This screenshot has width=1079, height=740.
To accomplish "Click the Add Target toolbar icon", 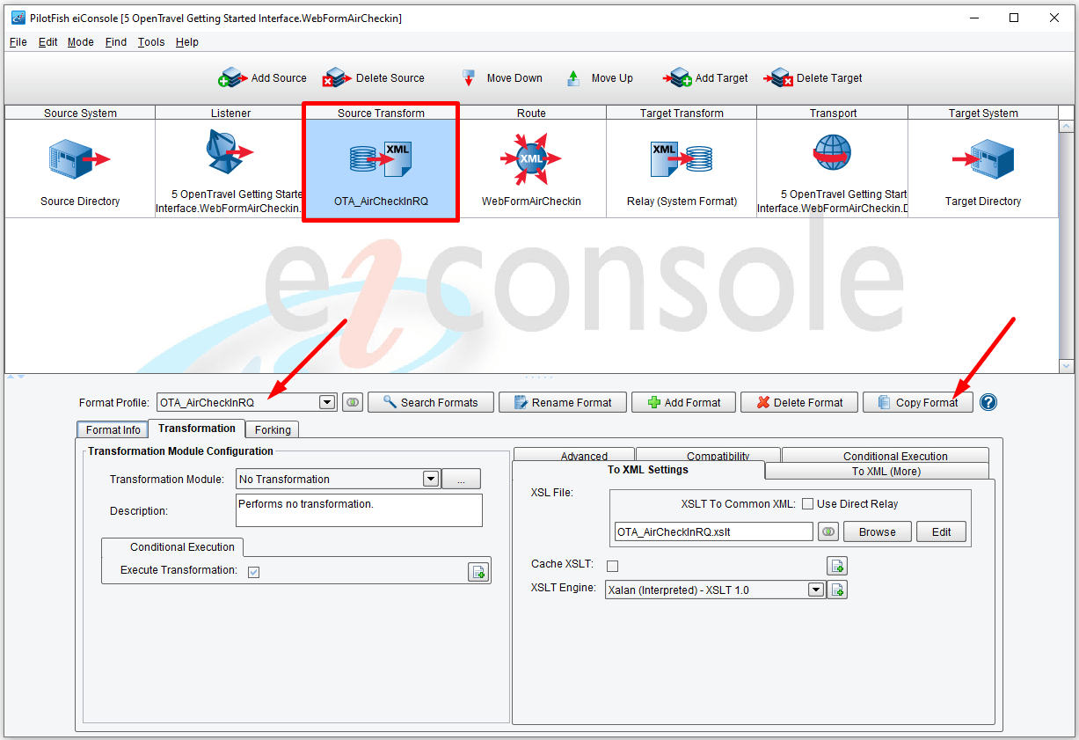I will click(677, 78).
